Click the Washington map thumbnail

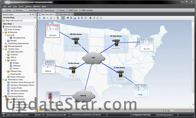[x=53, y=31]
